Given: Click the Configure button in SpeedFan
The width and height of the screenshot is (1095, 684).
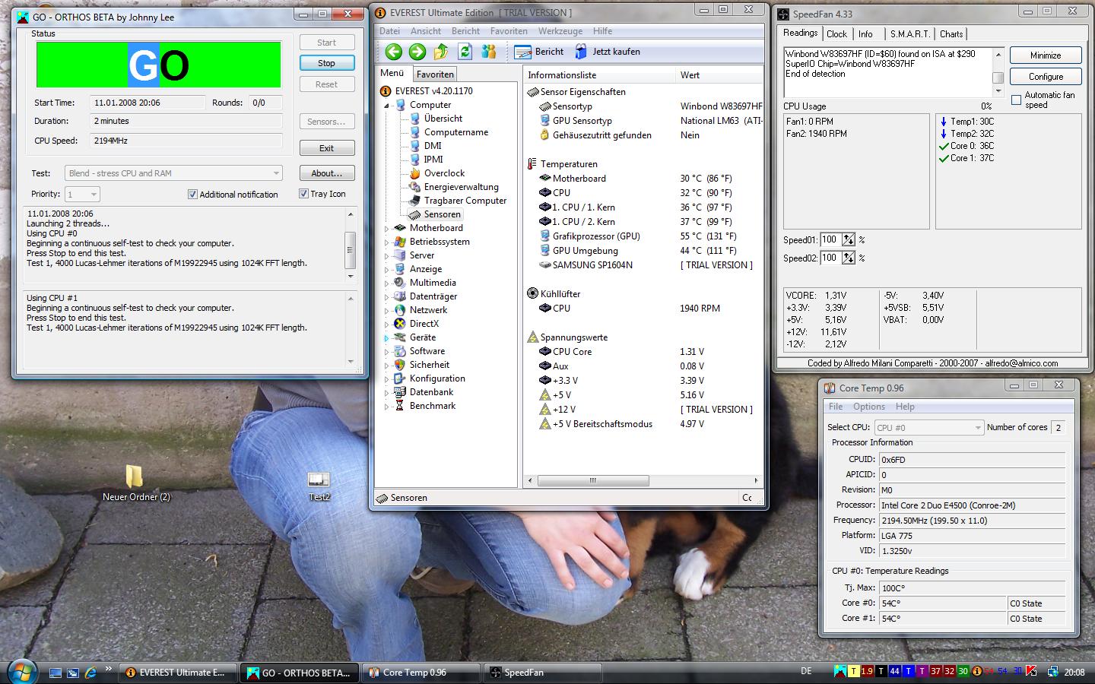Looking at the screenshot, I should tap(1046, 77).
